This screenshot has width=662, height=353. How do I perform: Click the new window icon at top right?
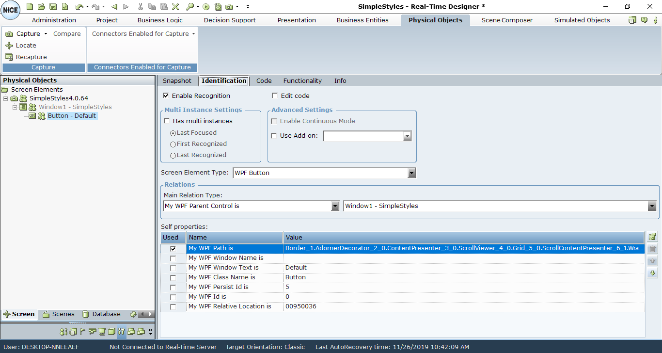[x=632, y=20]
